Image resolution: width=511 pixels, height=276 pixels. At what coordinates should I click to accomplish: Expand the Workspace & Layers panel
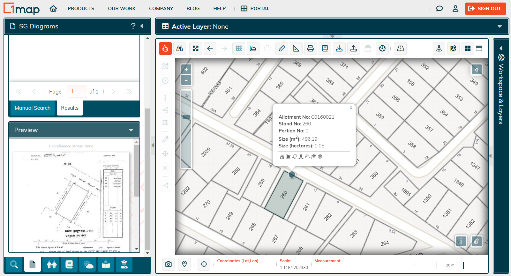coord(501,48)
